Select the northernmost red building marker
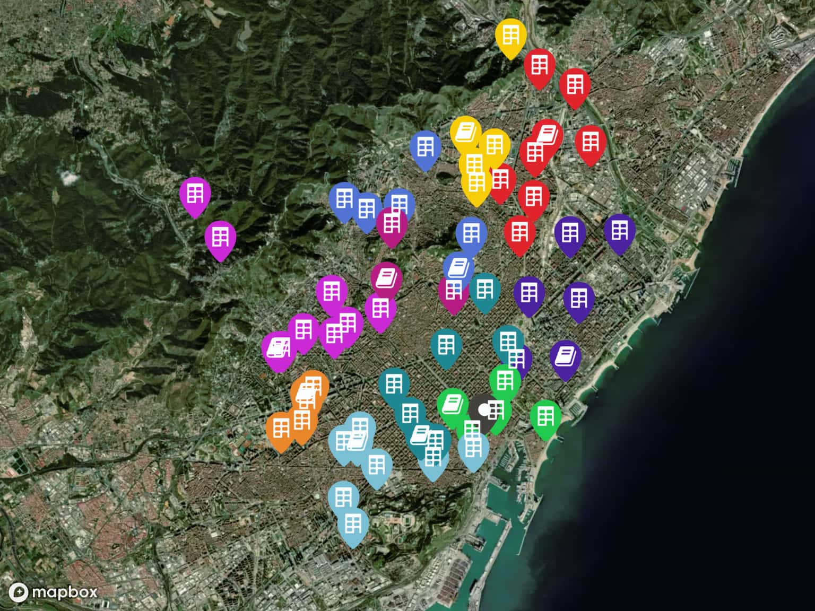The width and height of the screenshot is (815, 611). click(x=540, y=66)
